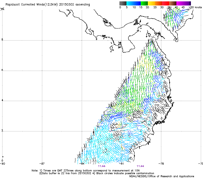Click the purple '11:44' time between -84 and -81
203x178 pixels.
[x=101, y=166]
